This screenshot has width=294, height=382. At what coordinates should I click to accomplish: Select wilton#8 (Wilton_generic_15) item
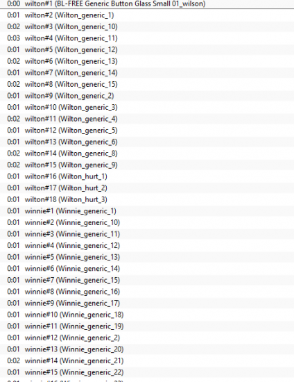tap(147, 84)
